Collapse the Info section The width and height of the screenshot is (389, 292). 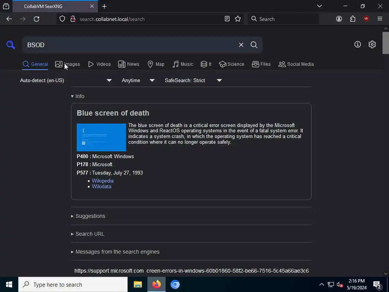tap(77, 96)
